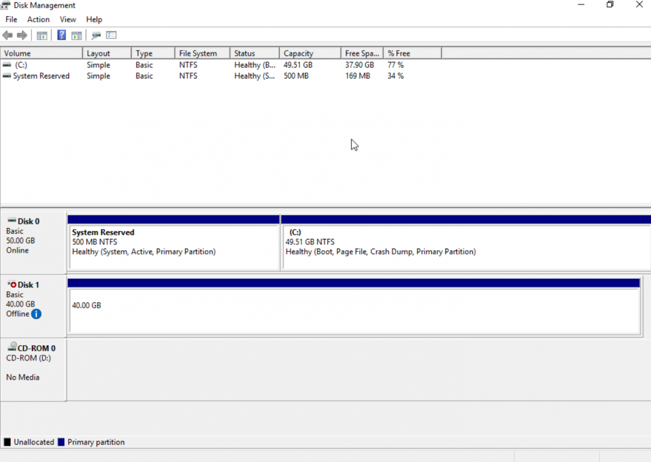The image size is (651, 462).
Task: Click the checklist toolbar icon
Action: tap(111, 35)
